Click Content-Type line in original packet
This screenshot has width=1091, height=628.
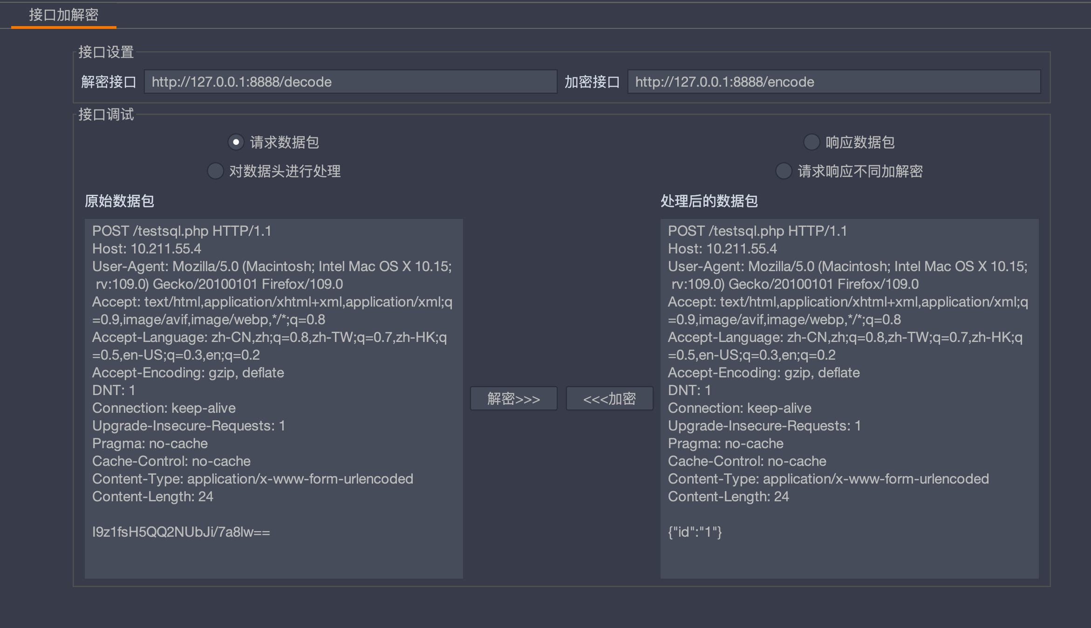tap(252, 479)
